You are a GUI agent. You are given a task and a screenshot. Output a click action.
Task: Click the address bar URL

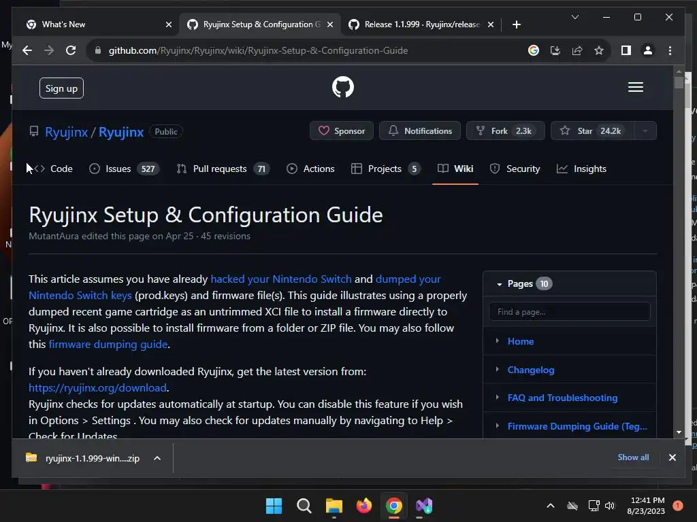(x=258, y=50)
